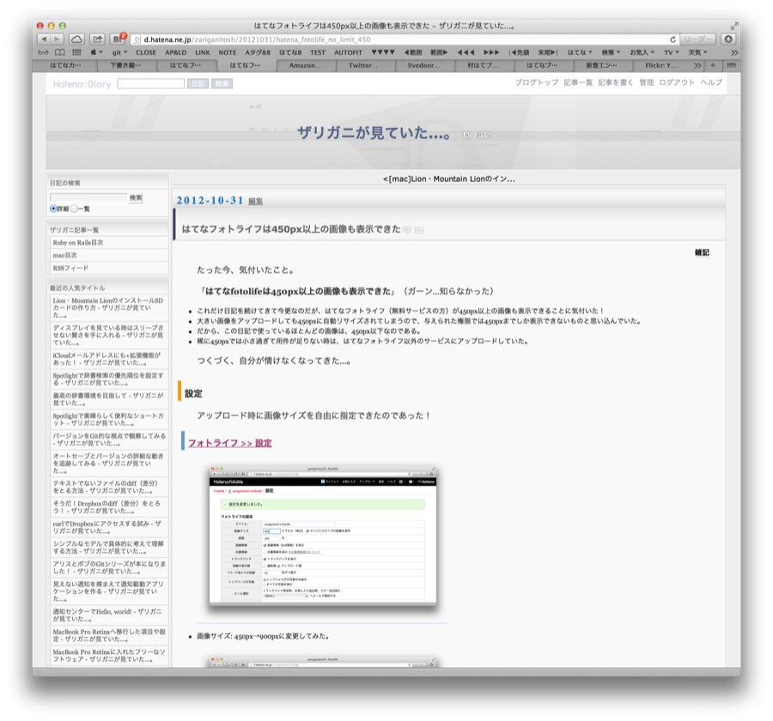The height and width of the screenshot is (721, 773).
Task: Open the 検索 bookmarks folder dropdown
Action: coord(611,52)
